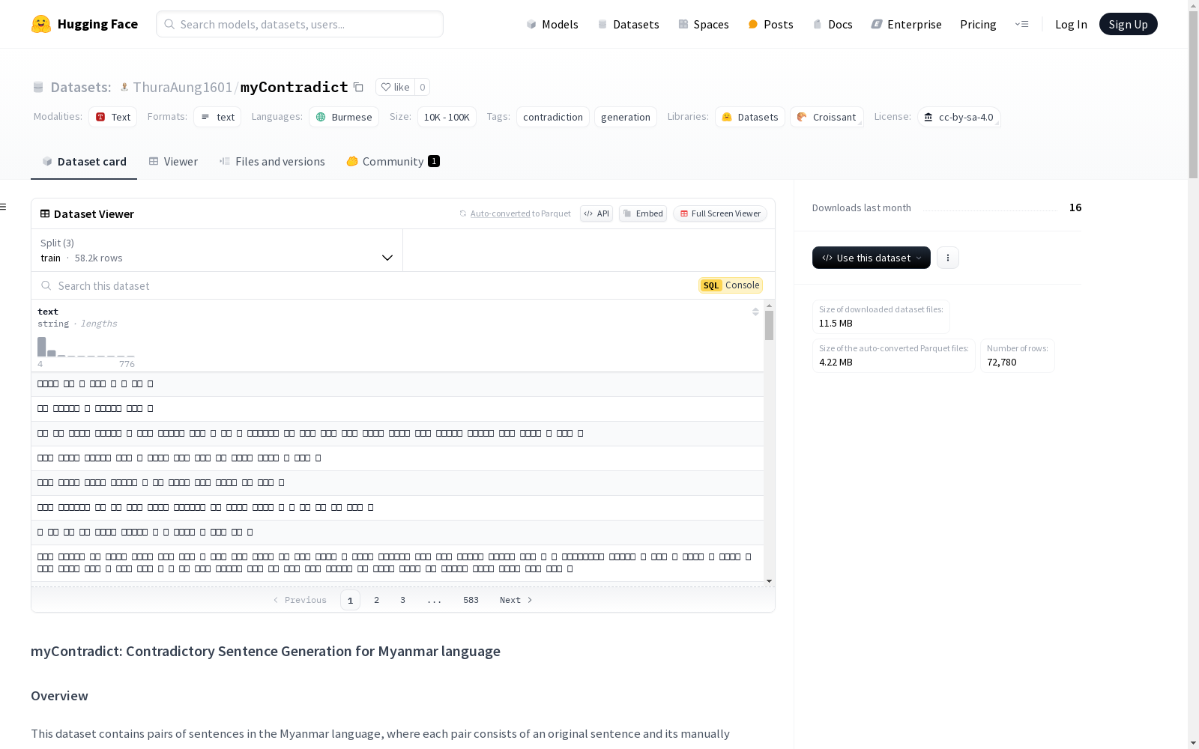
Task: Click the Previous page button
Action: click(x=300, y=600)
